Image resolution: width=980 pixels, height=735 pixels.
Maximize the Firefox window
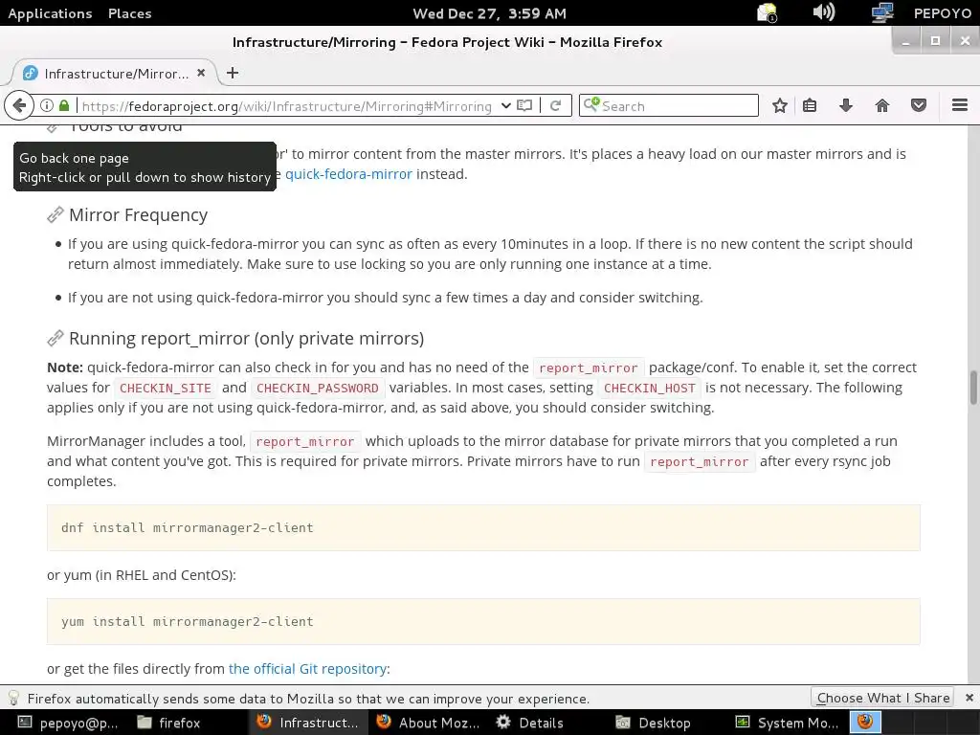(x=935, y=41)
